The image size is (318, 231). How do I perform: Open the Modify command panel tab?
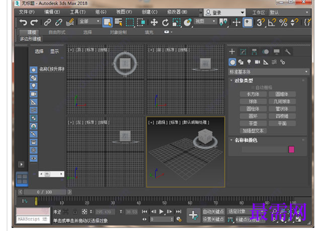(x=243, y=52)
